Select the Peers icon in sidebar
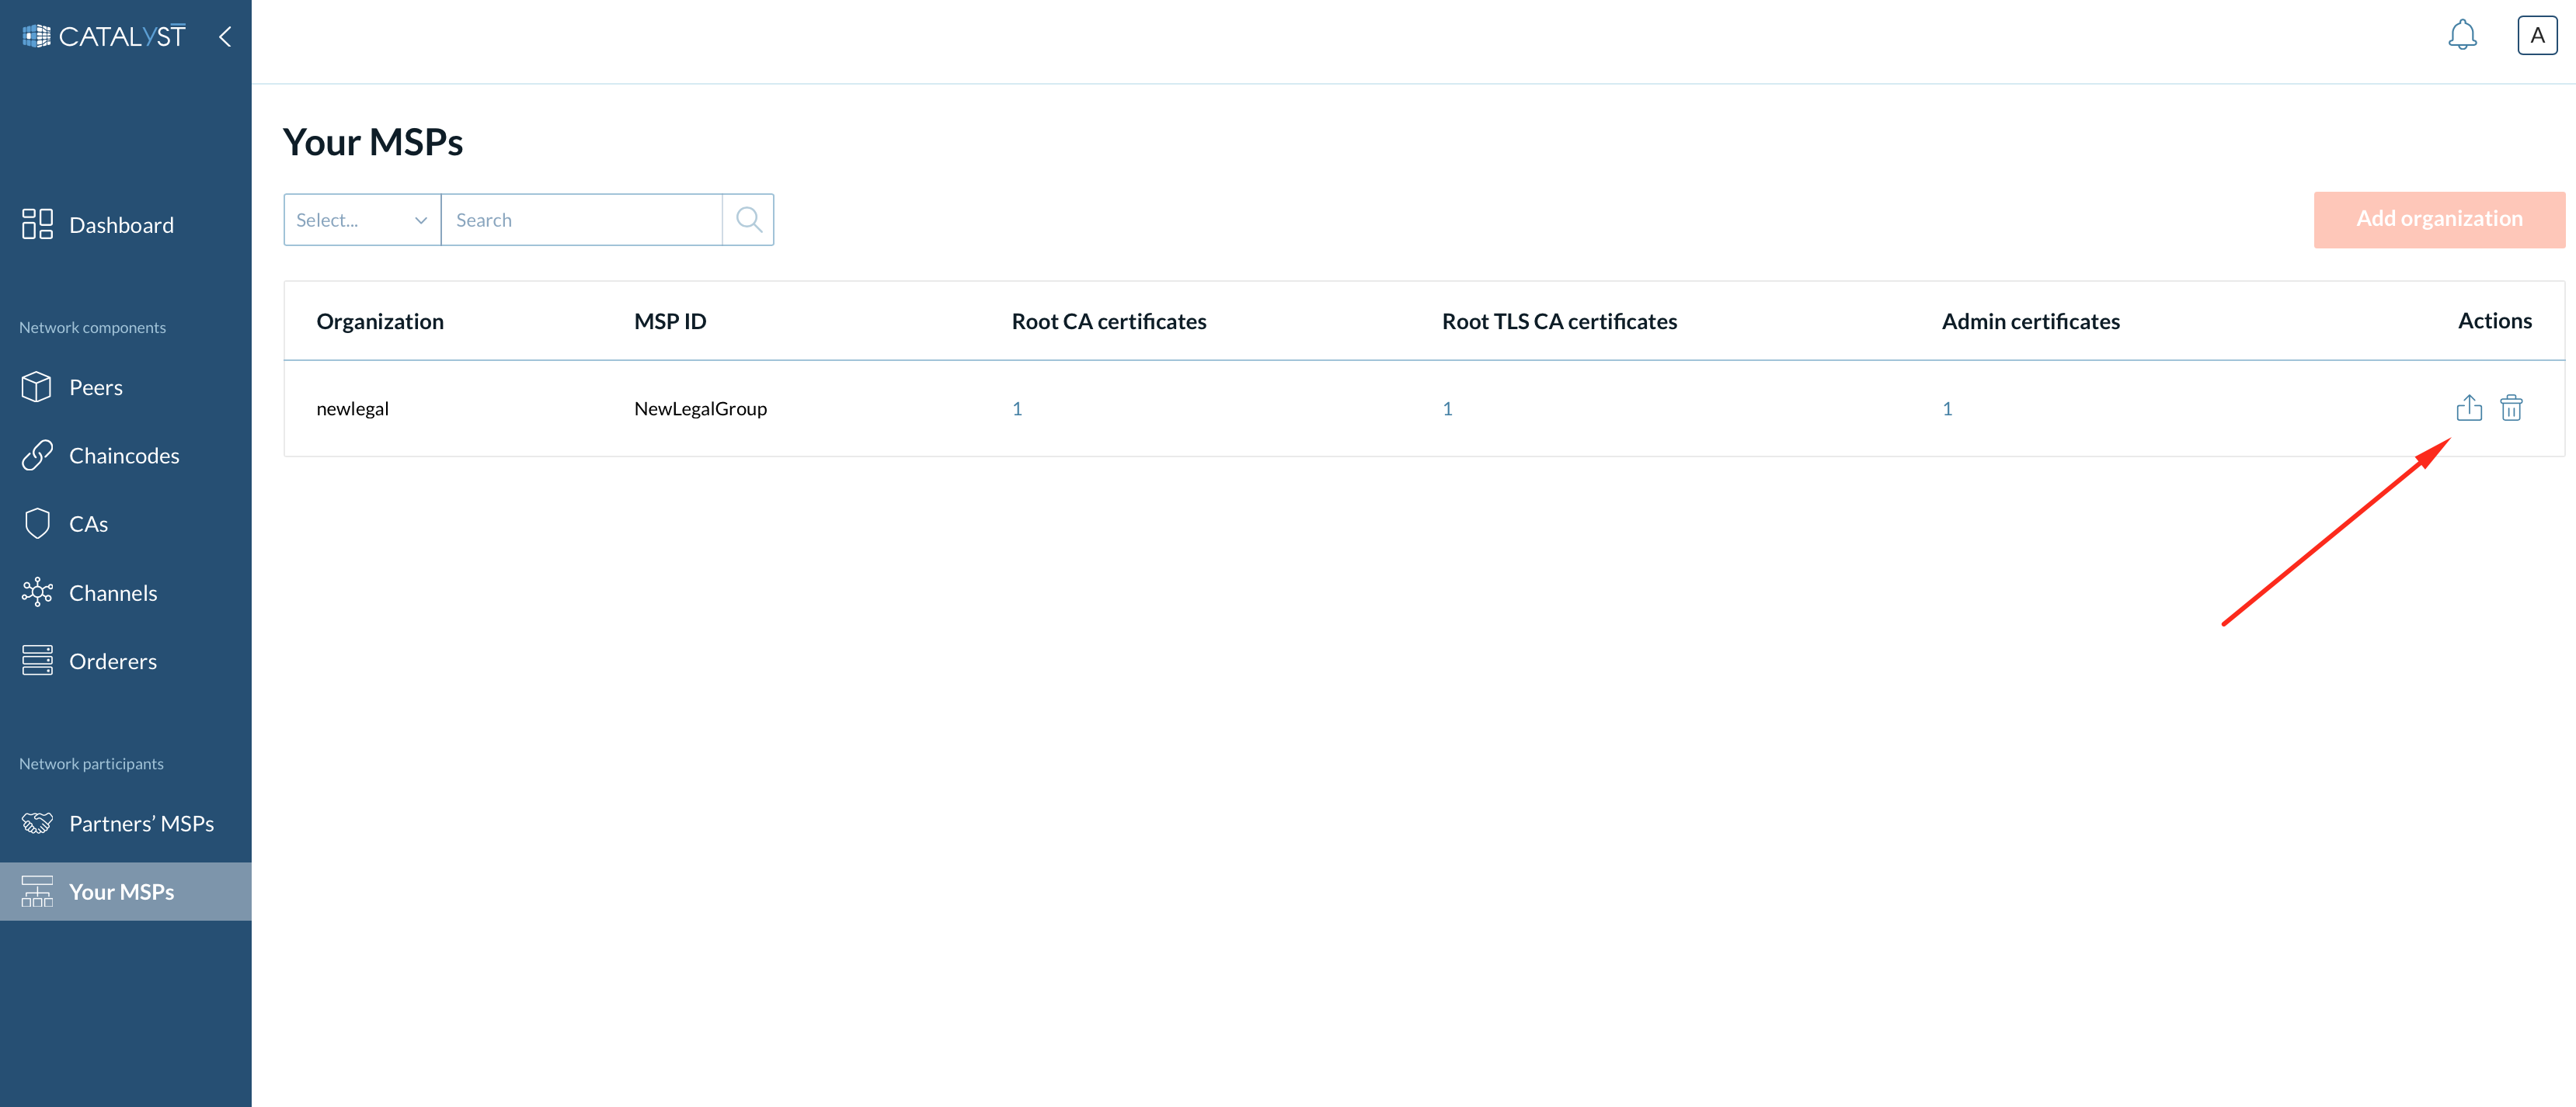 tap(37, 387)
